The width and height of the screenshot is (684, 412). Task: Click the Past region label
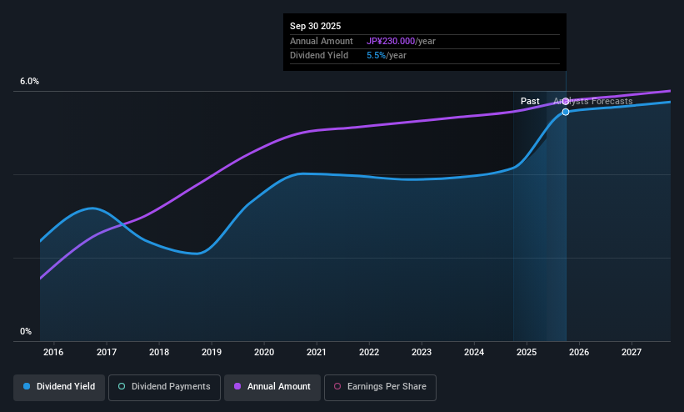(x=530, y=101)
